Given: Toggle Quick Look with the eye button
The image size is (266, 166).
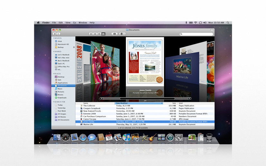Looking at the screenshot, I should (x=115, y=34).
